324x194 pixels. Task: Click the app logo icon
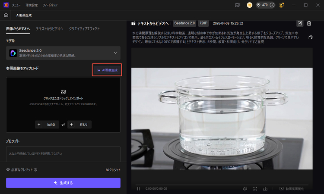tap(6, 5)
